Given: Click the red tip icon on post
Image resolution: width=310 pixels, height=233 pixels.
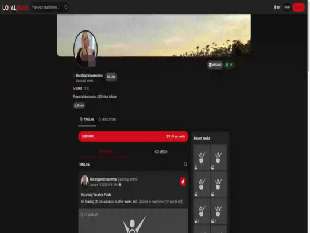Looking at the screenshot, I should tap(183, 181).
